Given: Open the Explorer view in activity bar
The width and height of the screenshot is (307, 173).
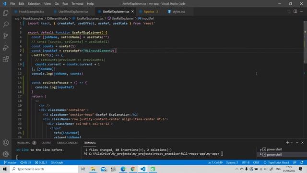Looking at the screenshot, I should 6,13.
